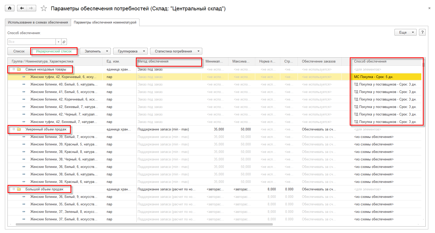This screenshot has height=233, width=435.
Task: Collapse the Умеренный объем продаж group
Action: 14,129
